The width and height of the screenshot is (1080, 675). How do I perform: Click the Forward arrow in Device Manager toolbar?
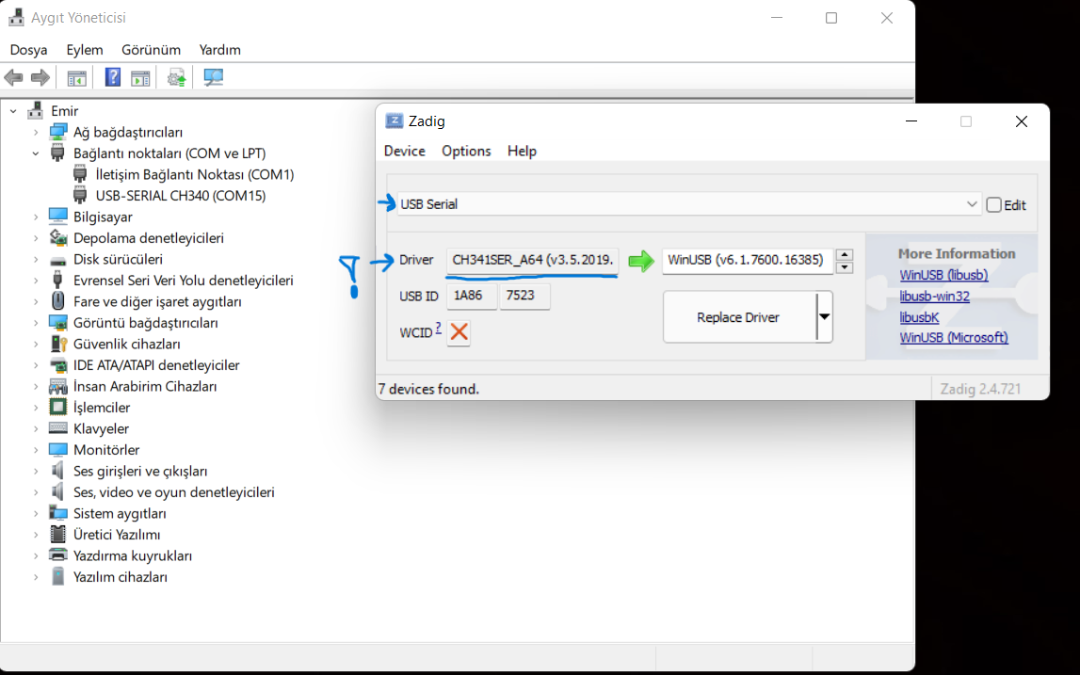40,78
